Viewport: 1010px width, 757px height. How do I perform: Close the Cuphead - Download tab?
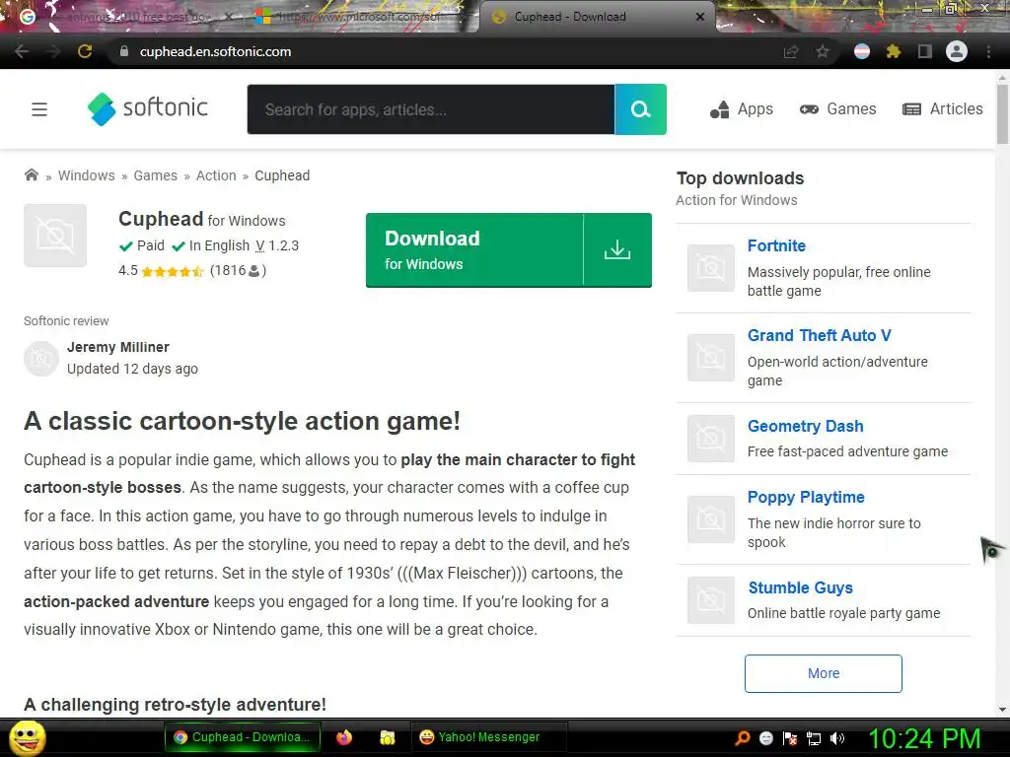click(x=700, y=17)
